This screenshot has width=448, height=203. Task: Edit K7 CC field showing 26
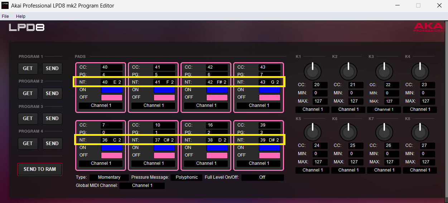coord(391,146)
